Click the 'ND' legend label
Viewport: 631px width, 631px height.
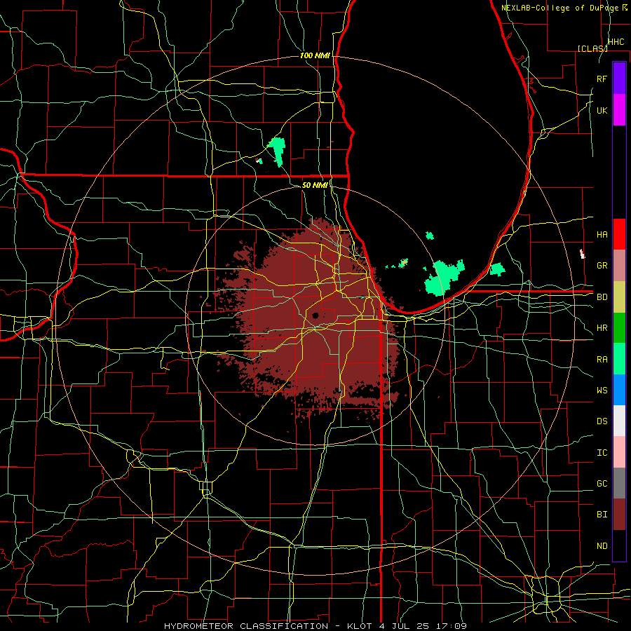click(602, 546)
